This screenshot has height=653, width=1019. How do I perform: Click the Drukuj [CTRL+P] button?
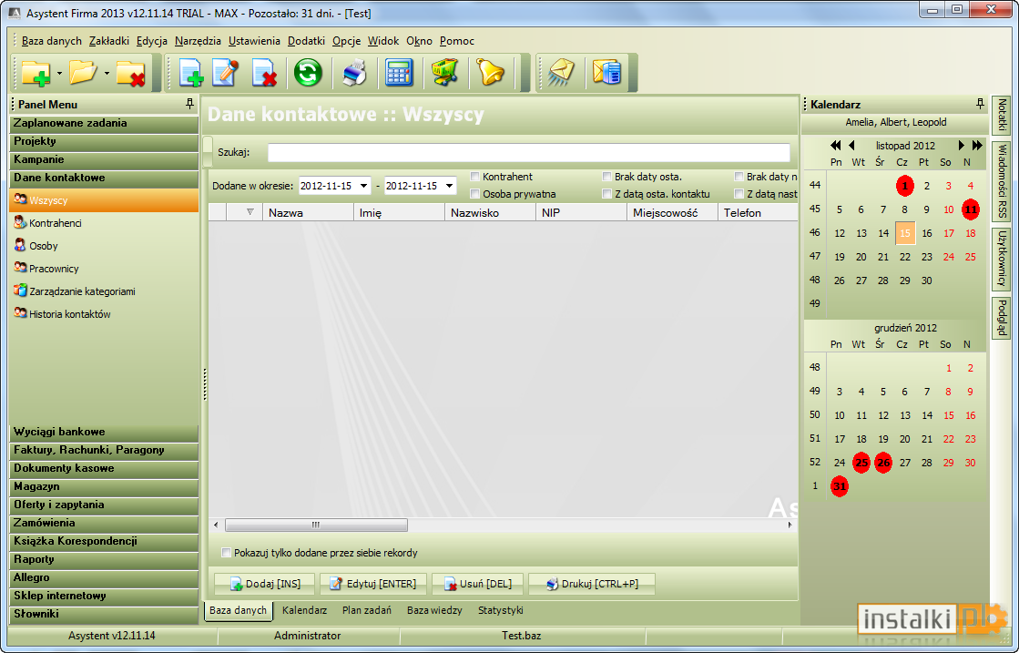(x=591, y=584)
